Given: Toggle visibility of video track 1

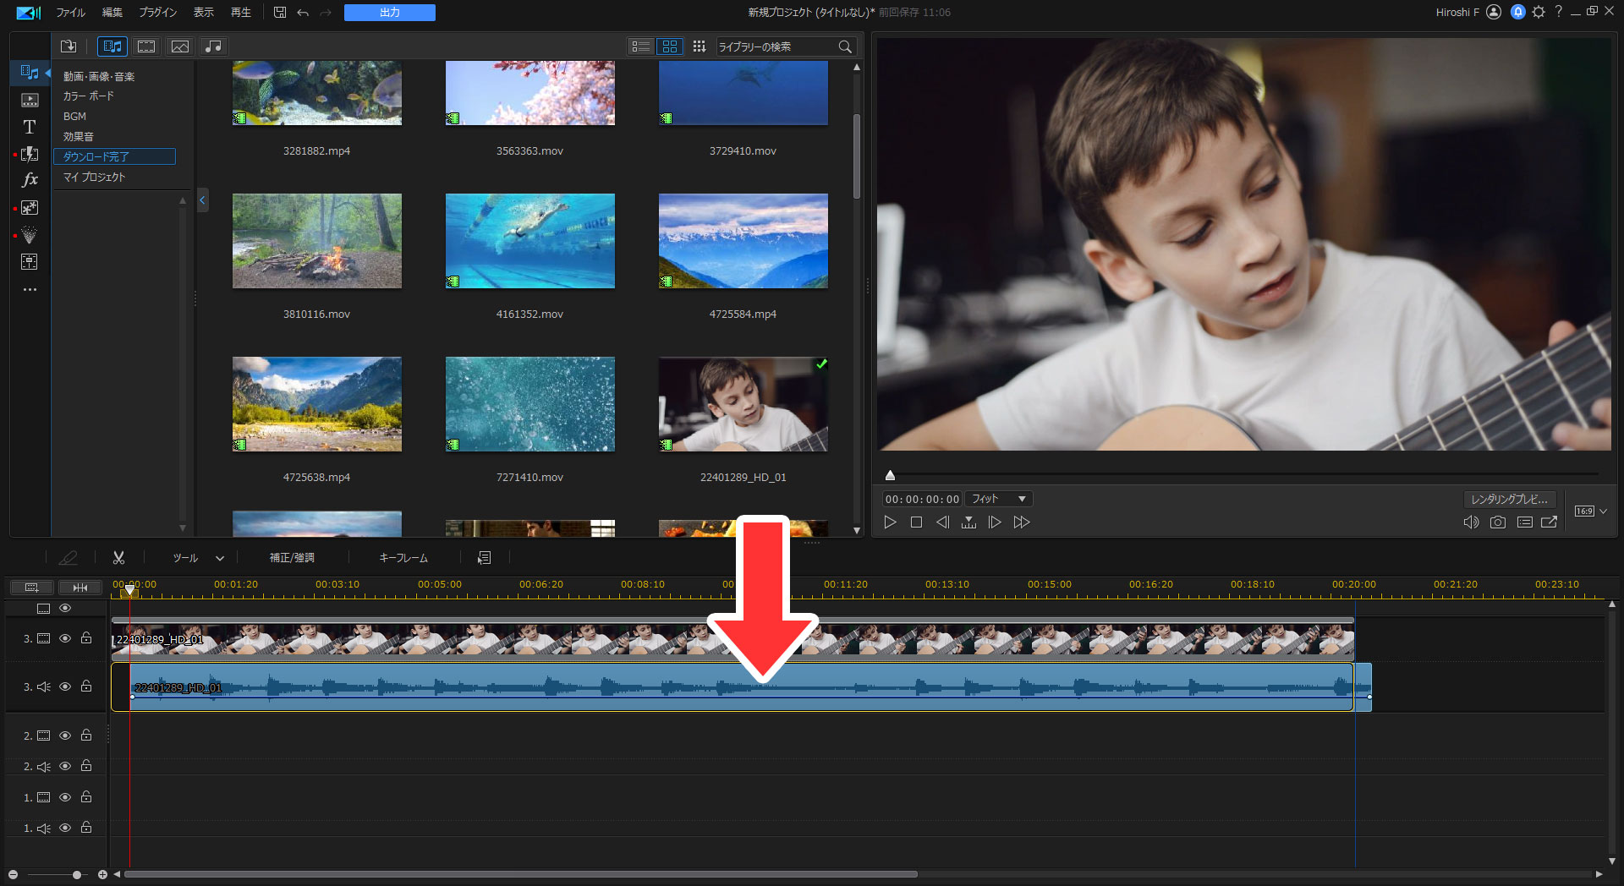Looking at the screenshot, I should (65, 797).
